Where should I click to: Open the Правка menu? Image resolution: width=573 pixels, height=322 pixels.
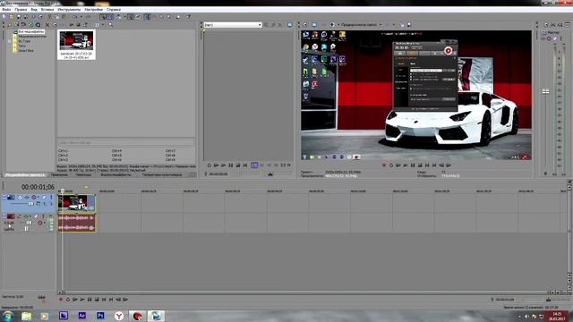coord(21,10)
